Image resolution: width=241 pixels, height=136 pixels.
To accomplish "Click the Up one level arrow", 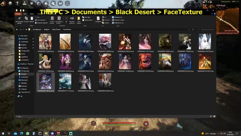I will [x=26, y=29].
